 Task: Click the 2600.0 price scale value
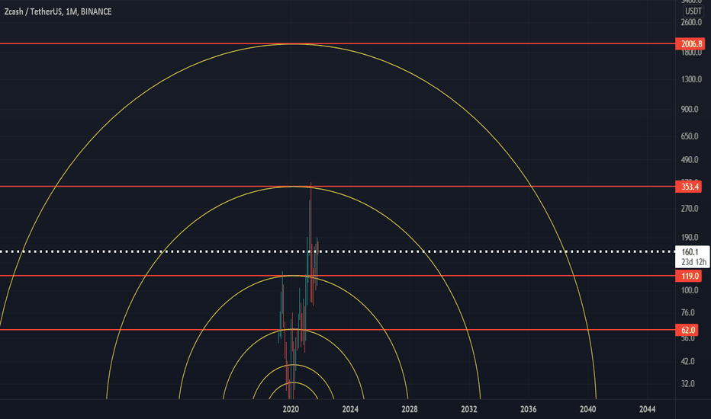point(691,22)
